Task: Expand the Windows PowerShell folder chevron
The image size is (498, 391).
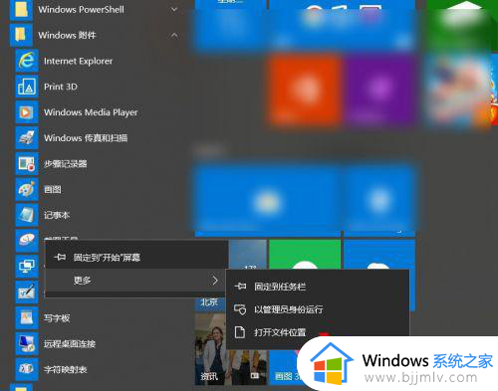Action: (x=174, y=10)
